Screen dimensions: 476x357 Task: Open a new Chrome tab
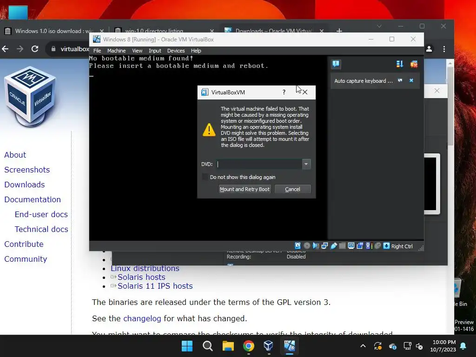click(x=339, y=31)
